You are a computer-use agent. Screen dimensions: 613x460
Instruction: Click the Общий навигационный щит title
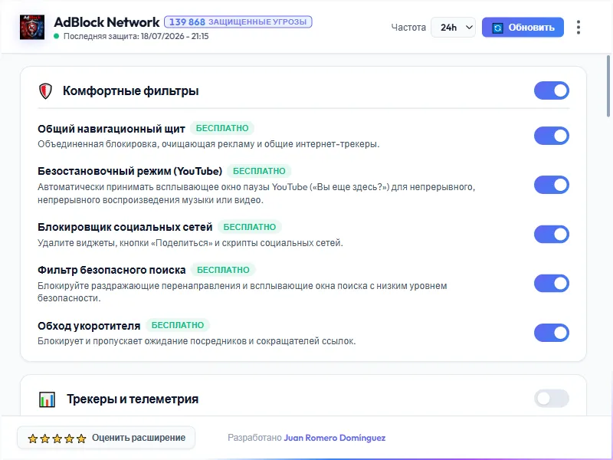point(111,129)
